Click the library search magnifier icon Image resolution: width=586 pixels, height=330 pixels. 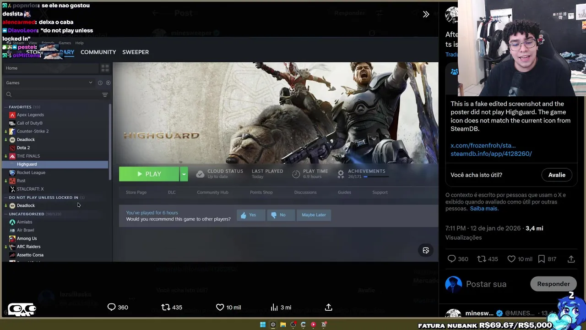point(9,95)
